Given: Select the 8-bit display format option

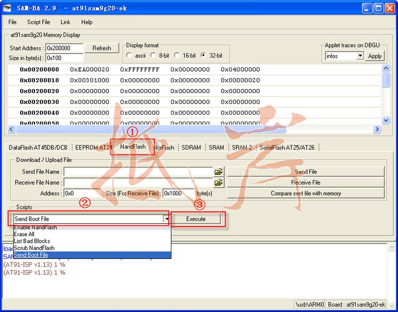Looking at the screenshot, I should 153,55.
